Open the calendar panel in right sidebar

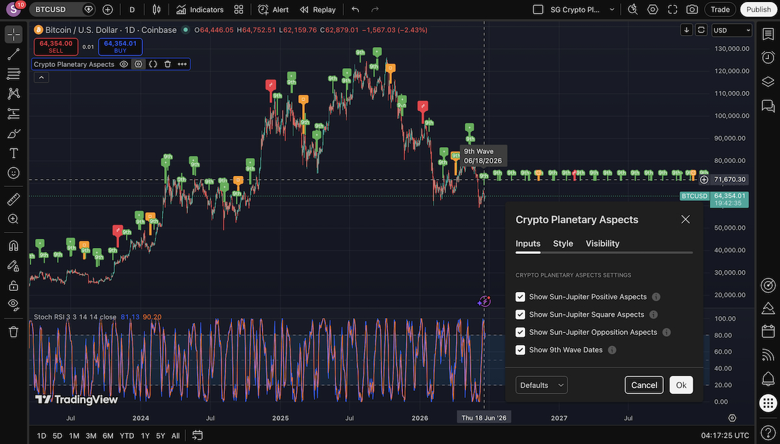(x=768, y=332)
